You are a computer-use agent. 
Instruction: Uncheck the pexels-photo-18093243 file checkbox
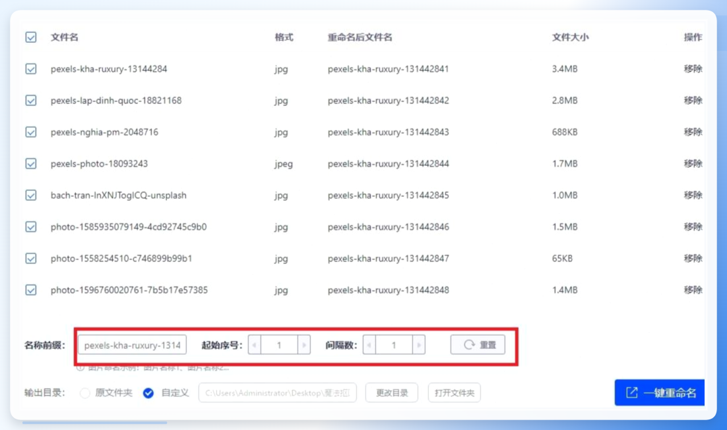pos(31,164)
